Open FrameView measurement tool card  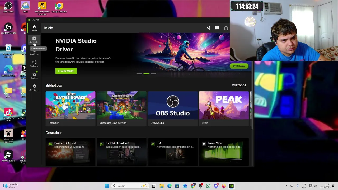(224, 152)
